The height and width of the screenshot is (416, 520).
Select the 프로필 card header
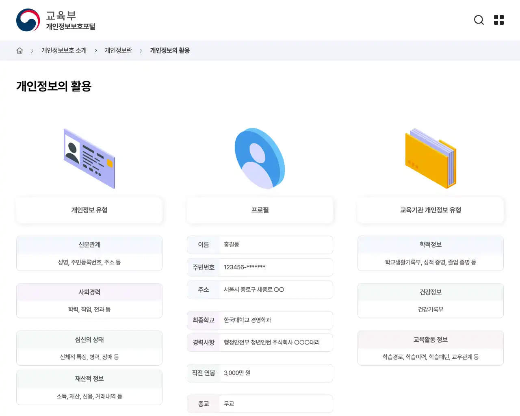[260, 210]
